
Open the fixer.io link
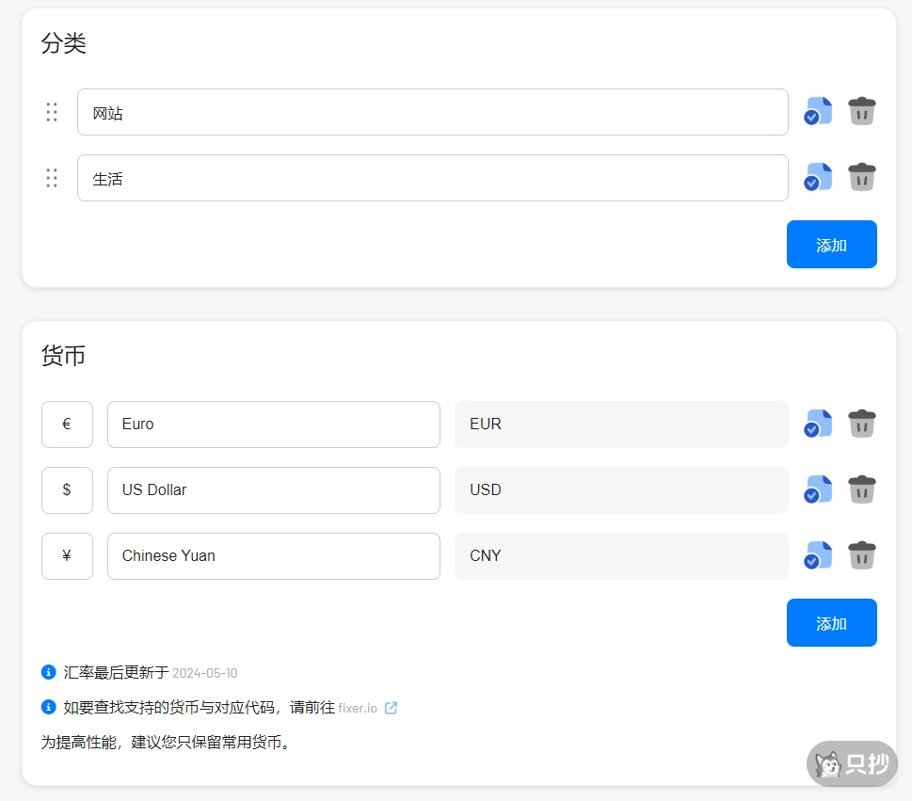(358, 708)
